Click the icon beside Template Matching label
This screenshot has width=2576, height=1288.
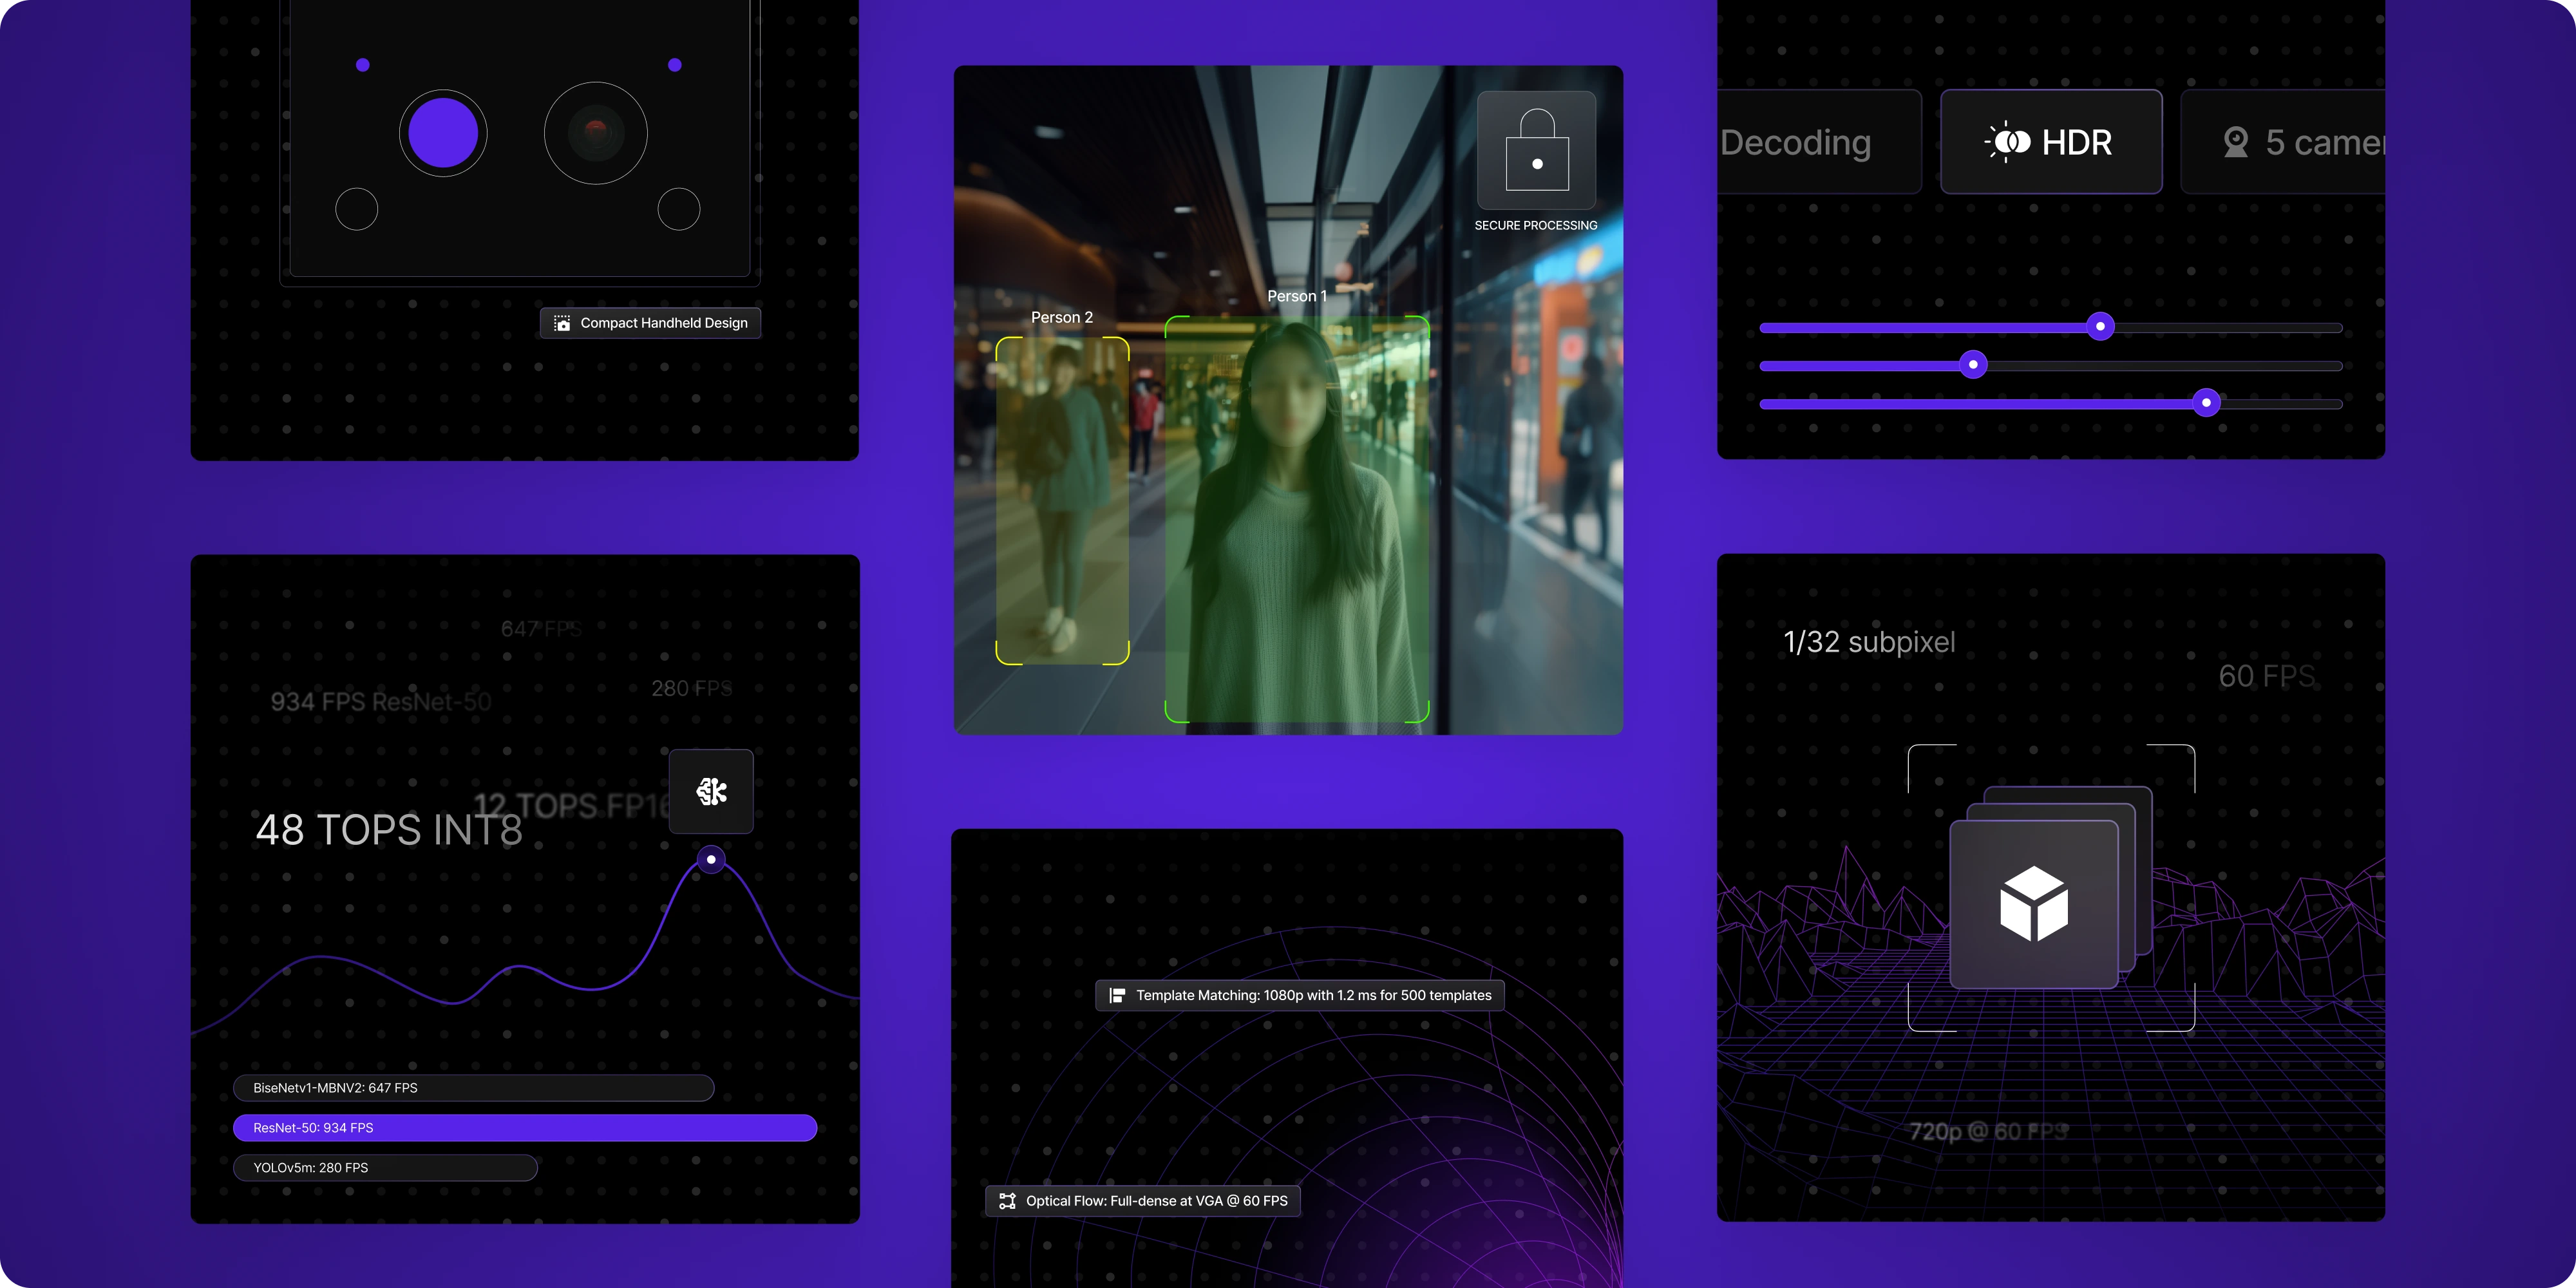(x=1117, y=995)
